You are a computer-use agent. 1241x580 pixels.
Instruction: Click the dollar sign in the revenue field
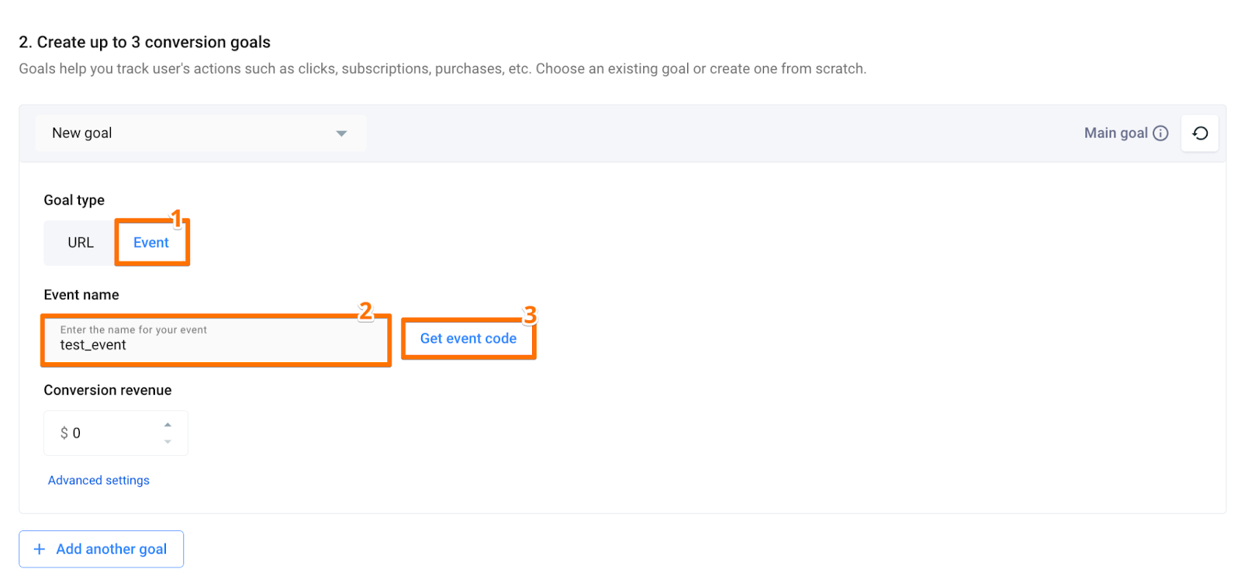[64, 433]
